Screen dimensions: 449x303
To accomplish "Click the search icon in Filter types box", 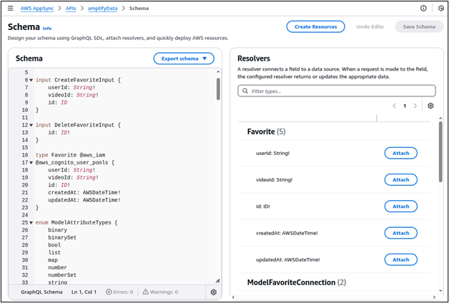I will tap(245, 91).
